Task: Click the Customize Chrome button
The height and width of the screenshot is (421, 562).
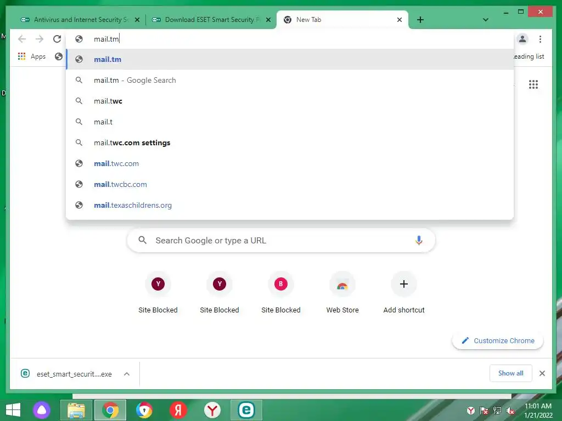Action: [x=498, y=341]
